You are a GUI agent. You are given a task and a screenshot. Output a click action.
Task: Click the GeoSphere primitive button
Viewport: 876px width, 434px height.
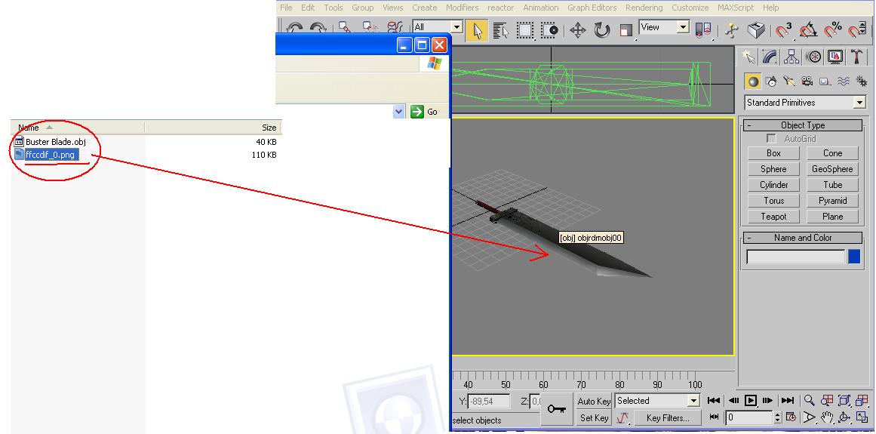[832, 168]
